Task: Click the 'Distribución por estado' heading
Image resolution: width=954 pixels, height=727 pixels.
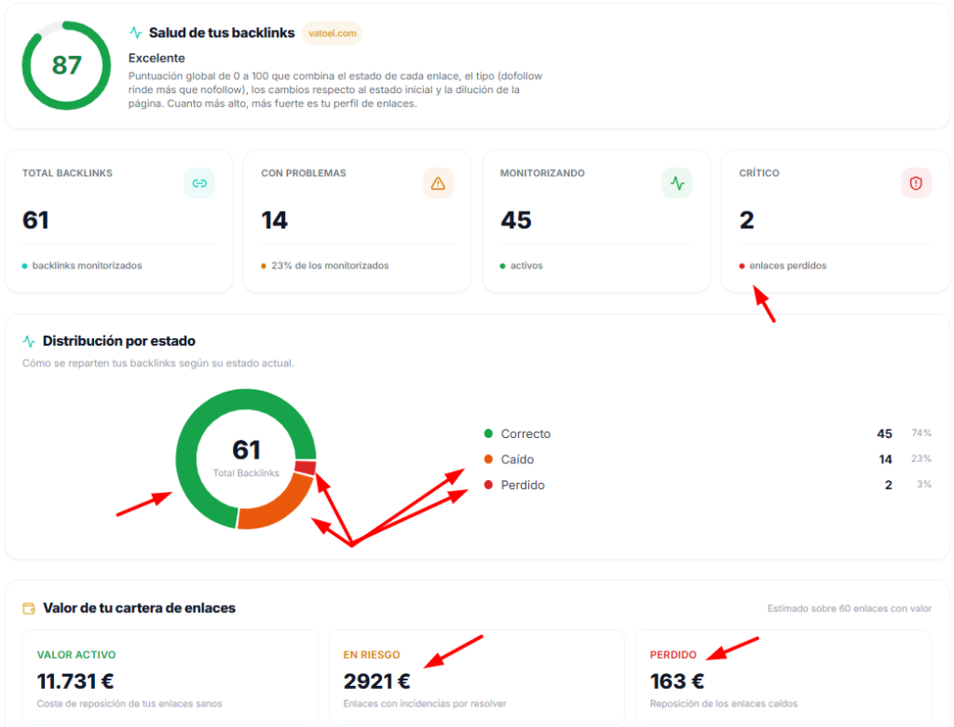Action: pyautogui.click(x=118, y=341)
